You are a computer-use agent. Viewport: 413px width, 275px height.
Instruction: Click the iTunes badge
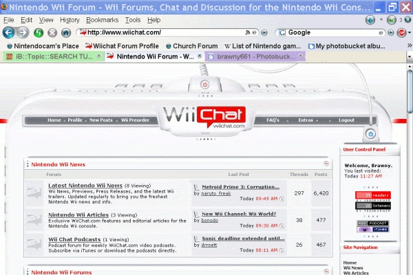coord(373,230)
